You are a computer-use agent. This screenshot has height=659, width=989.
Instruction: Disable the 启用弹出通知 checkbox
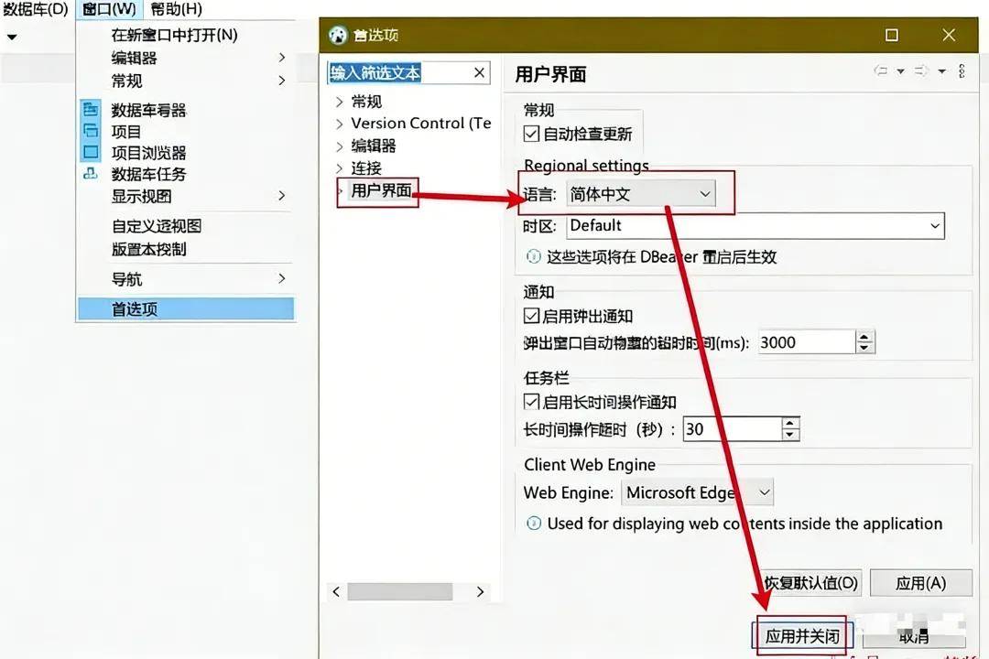[x=531, y=316]
